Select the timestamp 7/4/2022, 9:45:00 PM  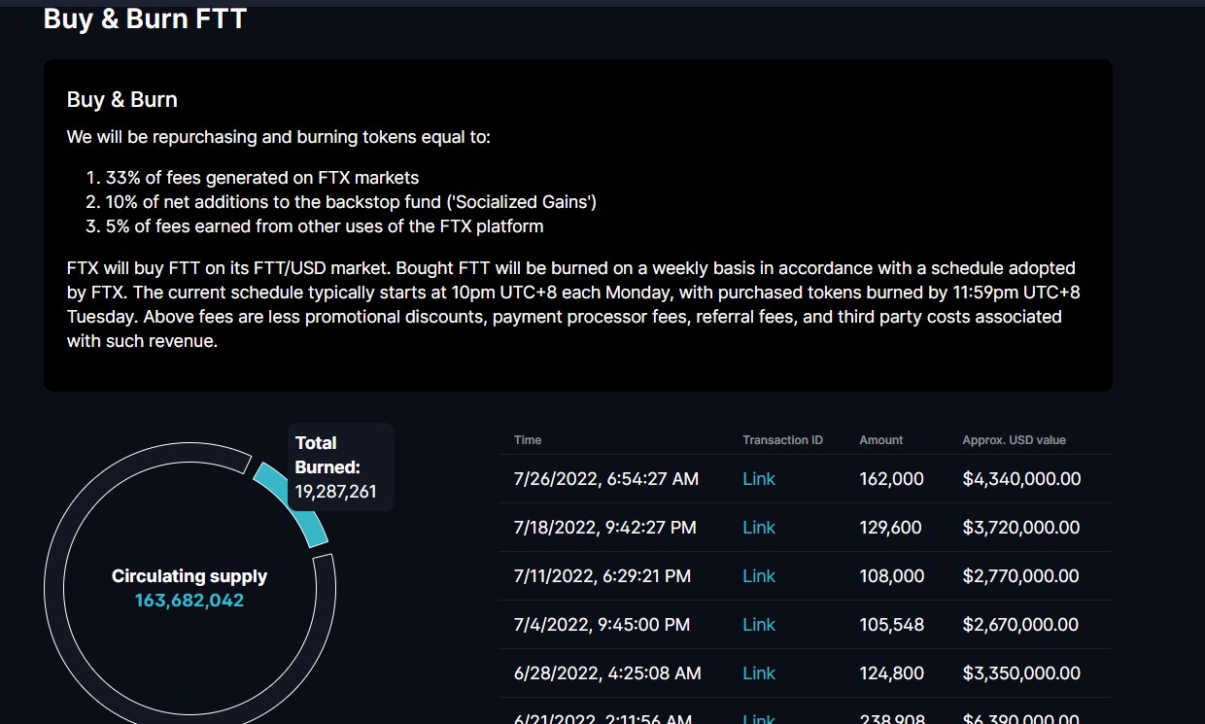(602, 625)
